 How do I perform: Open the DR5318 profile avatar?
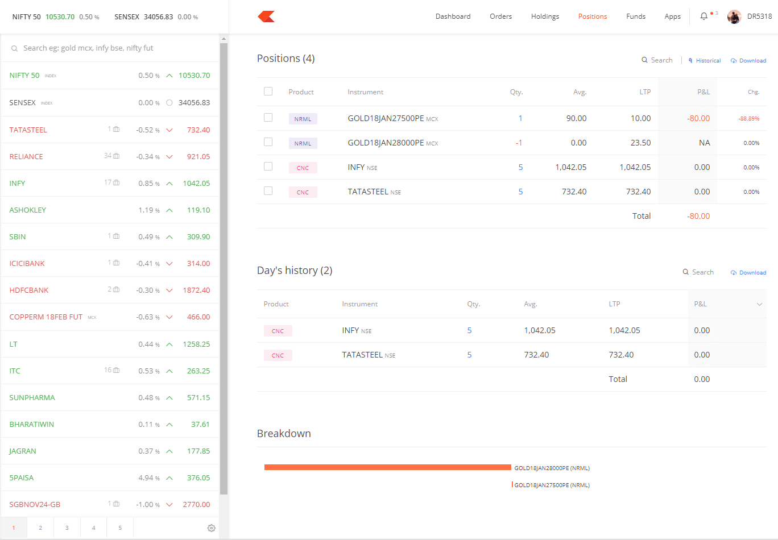click(x=734, y=16)
